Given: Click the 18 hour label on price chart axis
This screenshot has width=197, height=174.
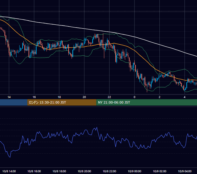Looking at the screenshot, I should [x=59, y=97].
